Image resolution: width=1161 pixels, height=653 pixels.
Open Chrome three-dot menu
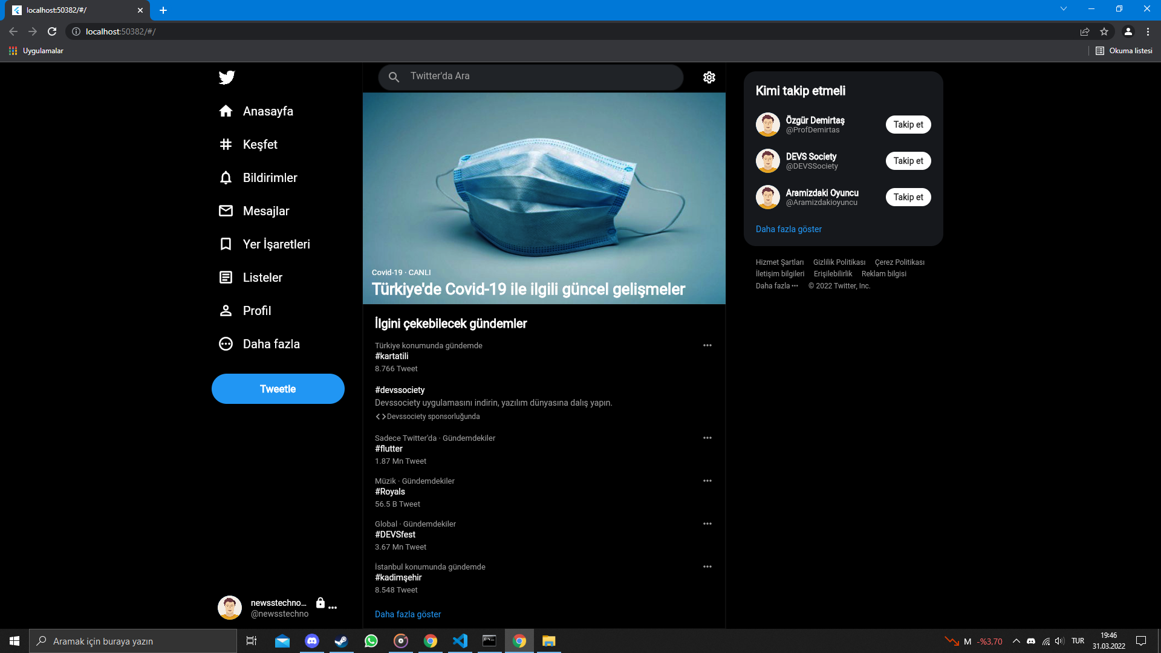pos(1148,31)
